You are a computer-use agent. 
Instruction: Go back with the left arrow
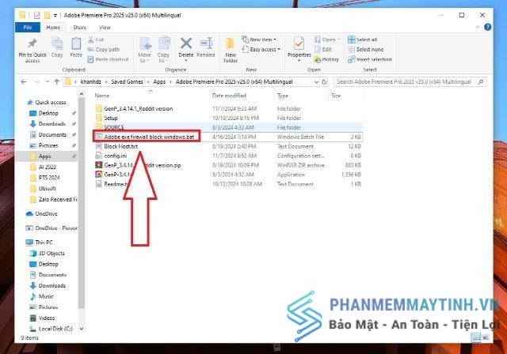(24, 82)
